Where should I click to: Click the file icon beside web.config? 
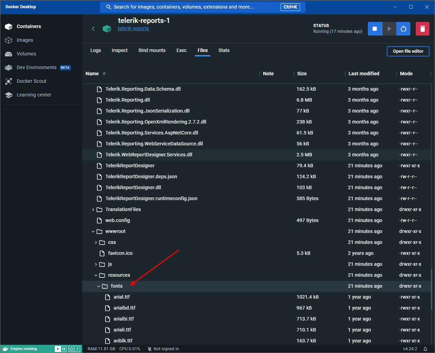[x=99, y=221]
